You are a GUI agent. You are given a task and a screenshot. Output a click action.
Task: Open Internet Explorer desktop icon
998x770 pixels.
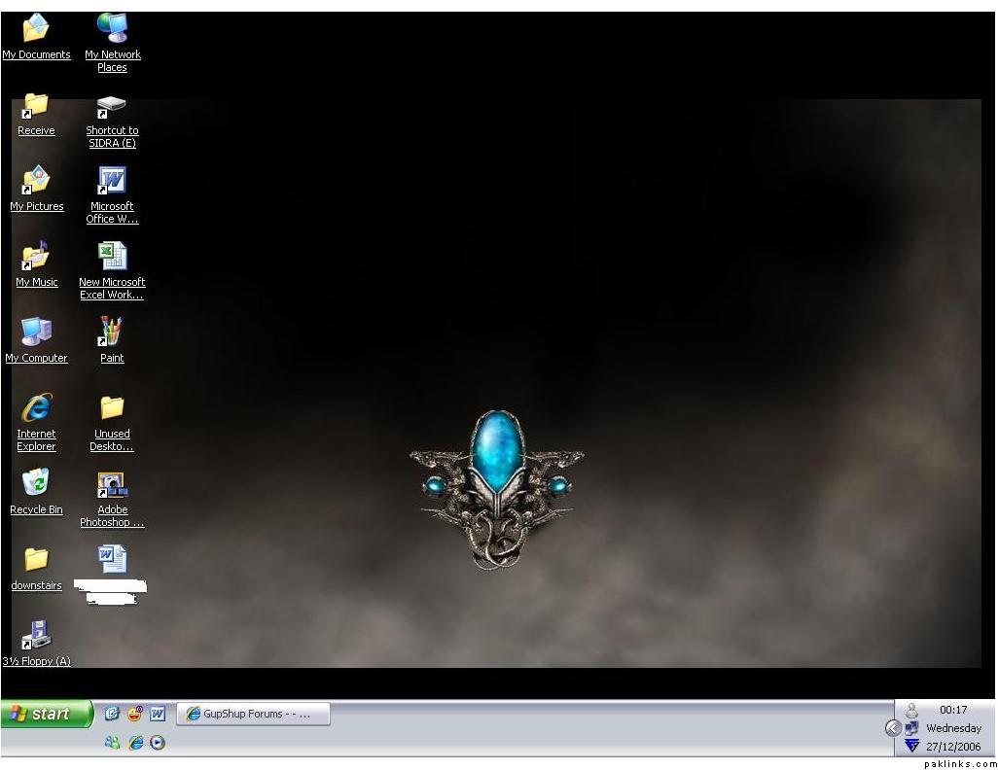(x=36, y=408)
